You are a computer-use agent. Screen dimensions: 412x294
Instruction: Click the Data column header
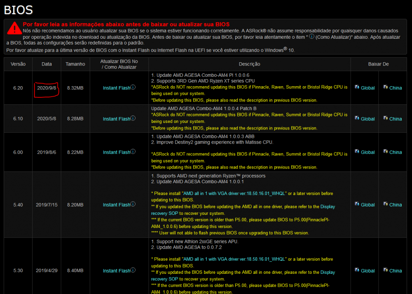47,64
